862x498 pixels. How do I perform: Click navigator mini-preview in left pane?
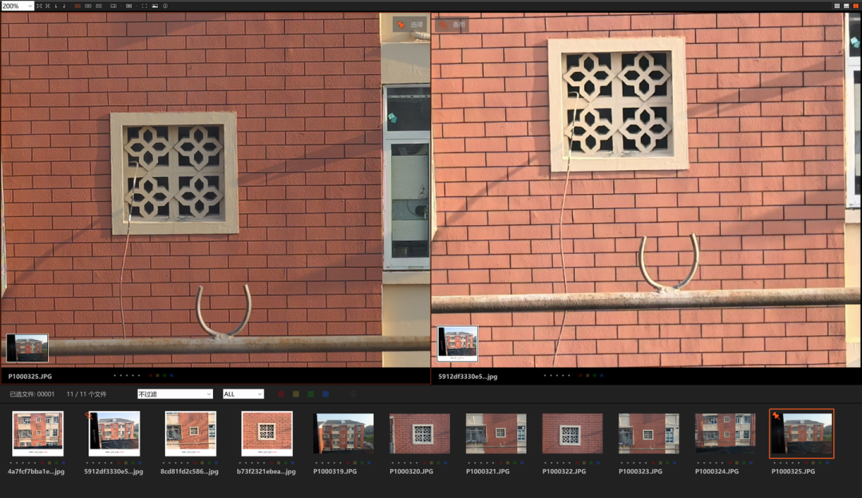(27, 348)
